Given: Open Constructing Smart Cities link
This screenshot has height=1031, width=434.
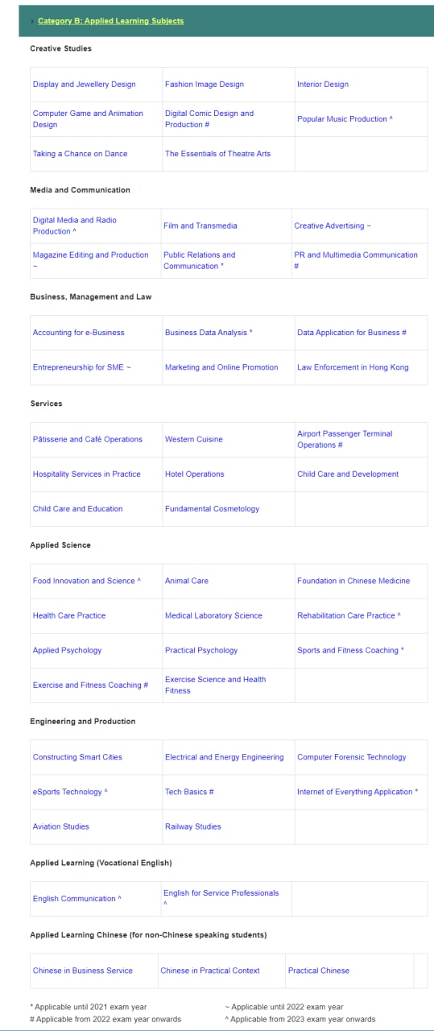Looking at the screenshot, I should click(77, 756).
